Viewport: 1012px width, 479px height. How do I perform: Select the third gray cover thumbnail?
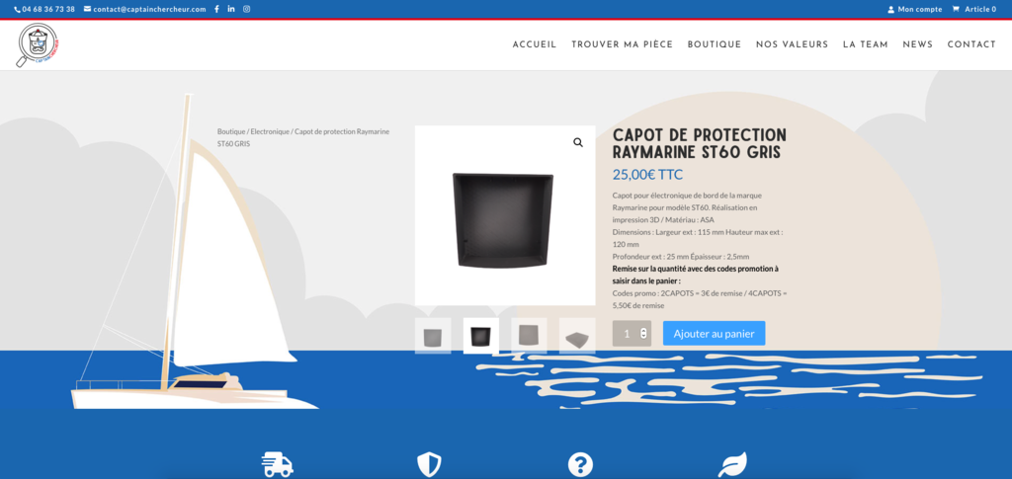(x=529, y=335)
